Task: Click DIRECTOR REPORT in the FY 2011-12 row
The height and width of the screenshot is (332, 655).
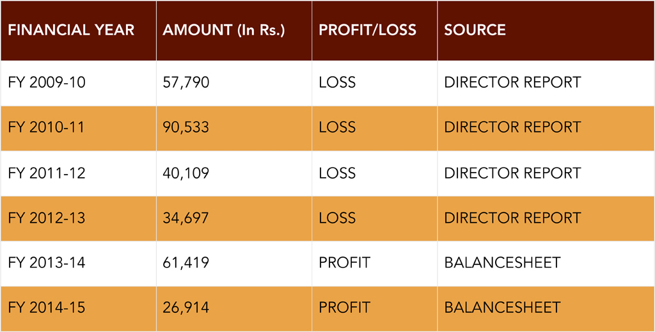Action: [512, 173]
